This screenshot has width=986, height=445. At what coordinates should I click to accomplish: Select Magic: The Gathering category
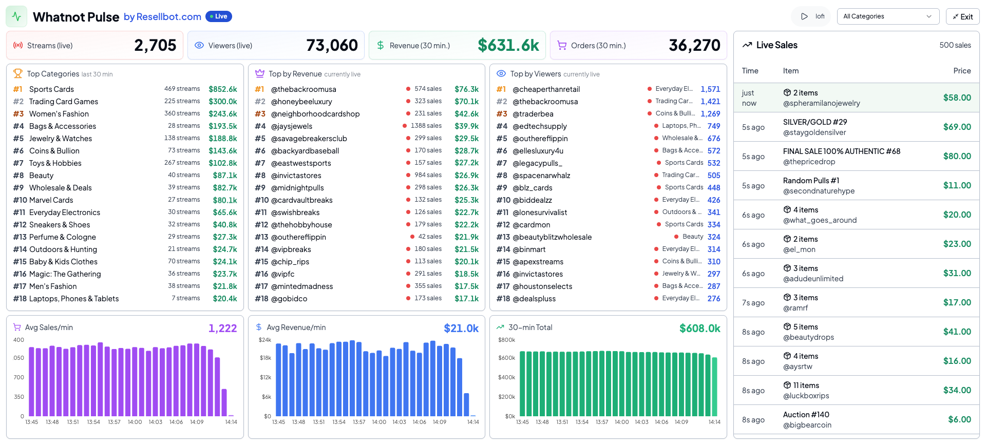125,274
